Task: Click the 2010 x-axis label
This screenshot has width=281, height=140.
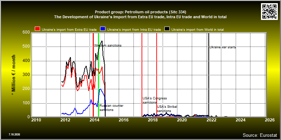Action: pyautogui.click(x=36, y=120)
